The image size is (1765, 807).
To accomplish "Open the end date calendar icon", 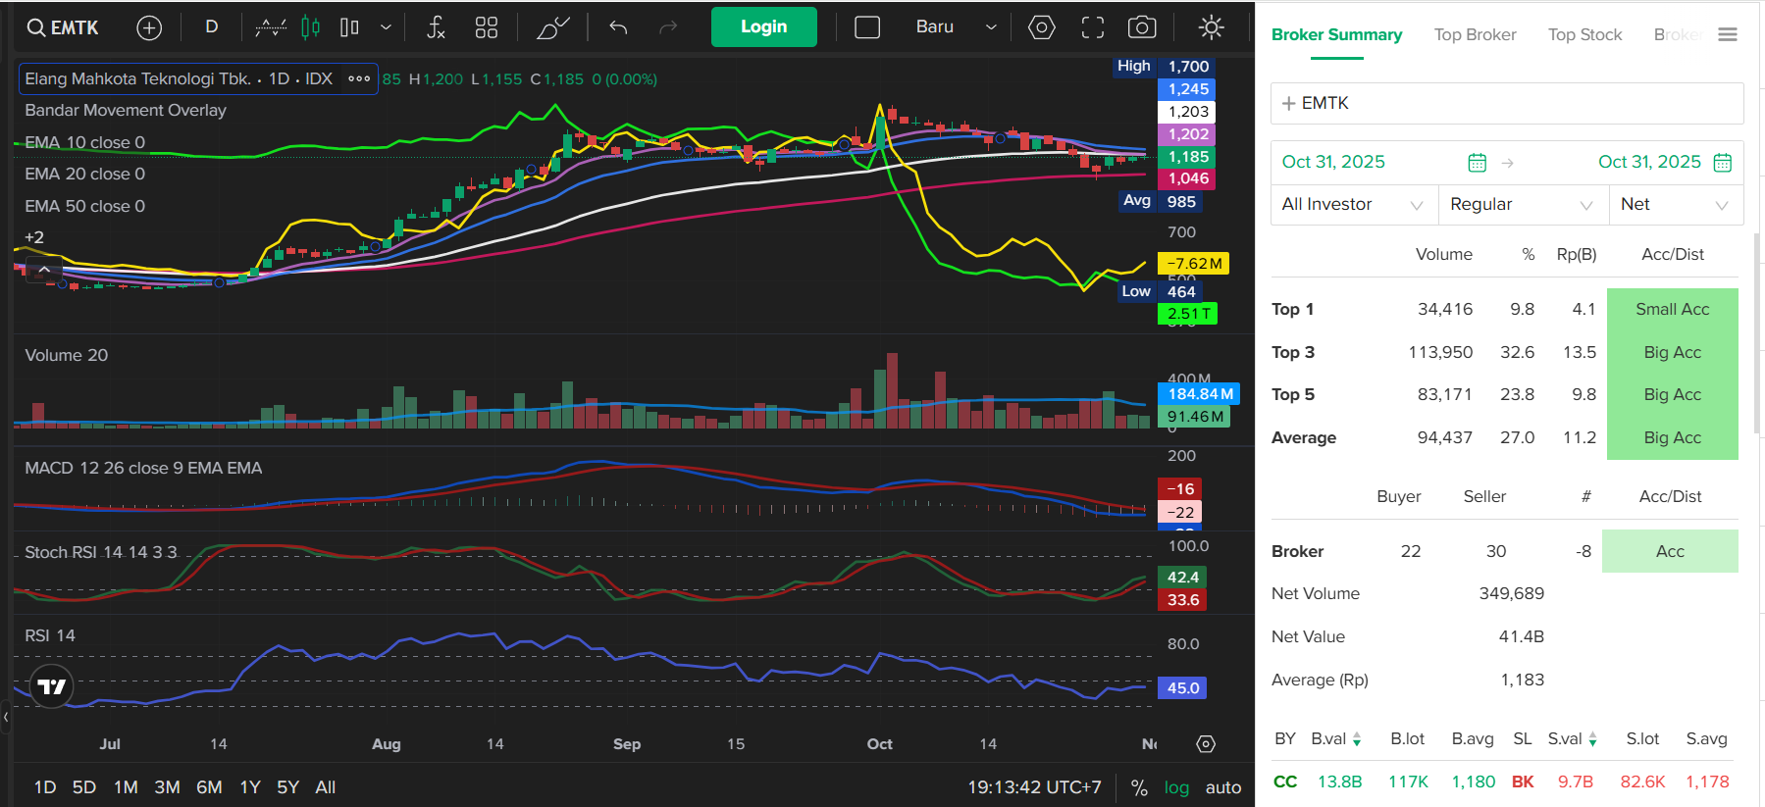I will coord(1723,163).
